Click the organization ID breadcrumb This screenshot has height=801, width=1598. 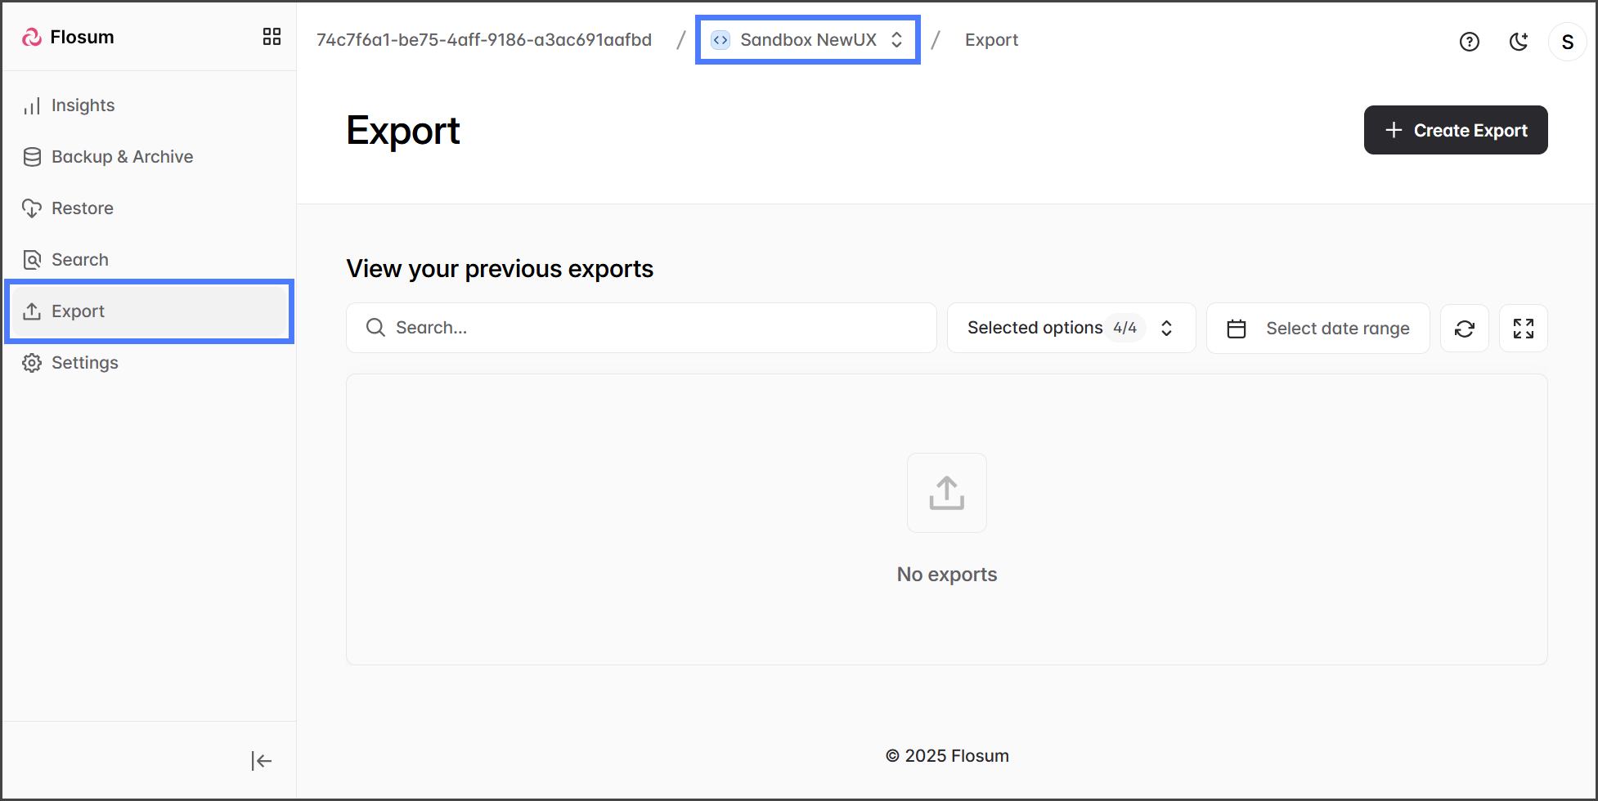(483, 40)
